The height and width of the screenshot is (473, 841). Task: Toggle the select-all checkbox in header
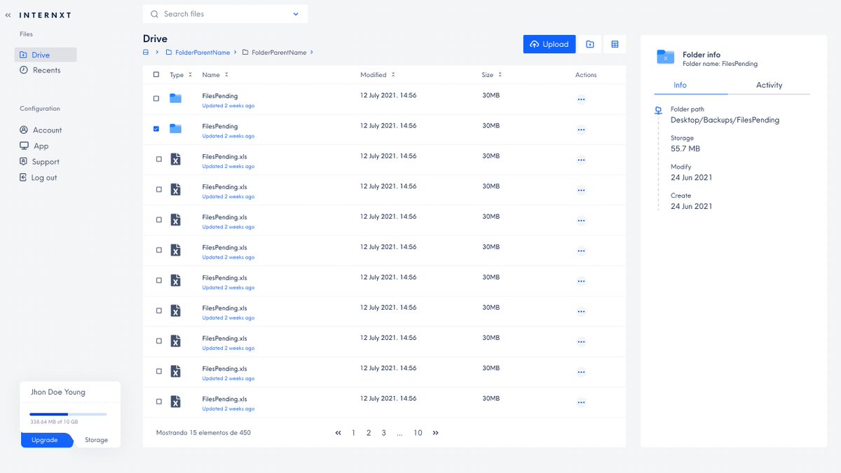click(x=156, y=74)
